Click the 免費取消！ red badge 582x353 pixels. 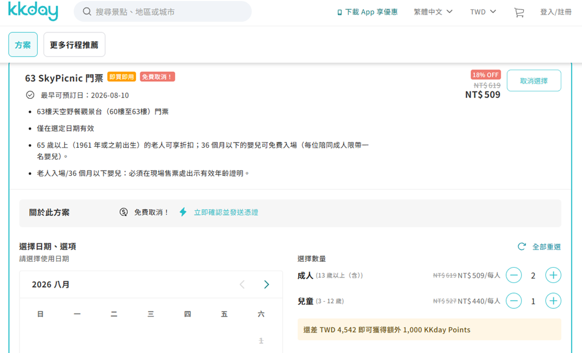157,76
